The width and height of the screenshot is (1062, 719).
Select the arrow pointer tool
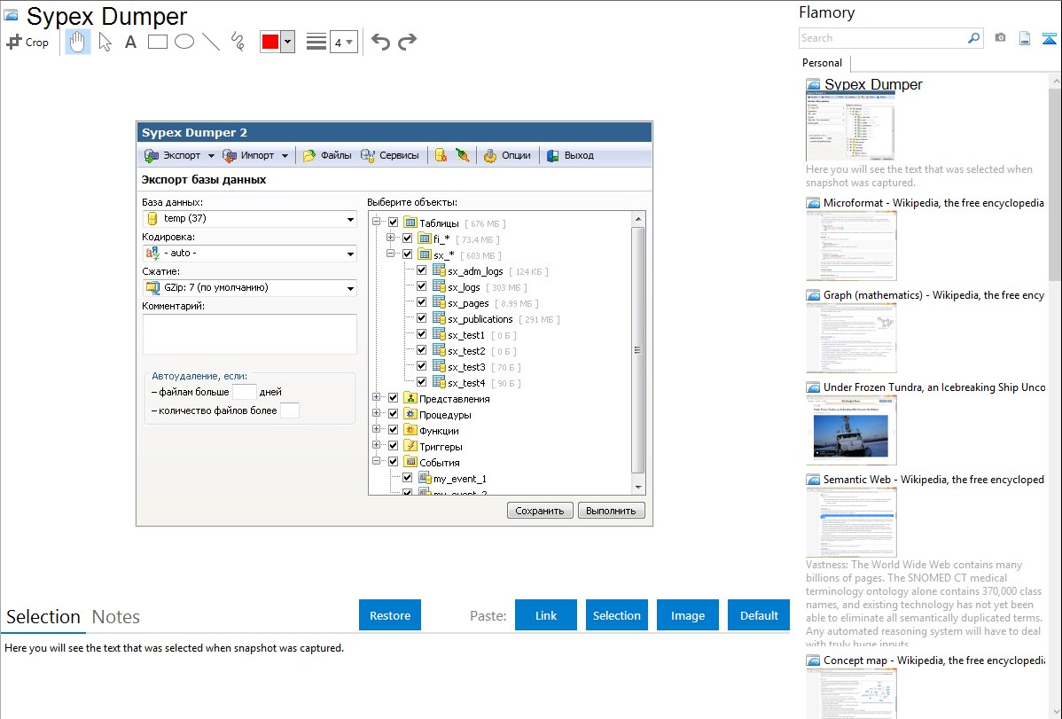pyautogui.click(x=105, y=42)
